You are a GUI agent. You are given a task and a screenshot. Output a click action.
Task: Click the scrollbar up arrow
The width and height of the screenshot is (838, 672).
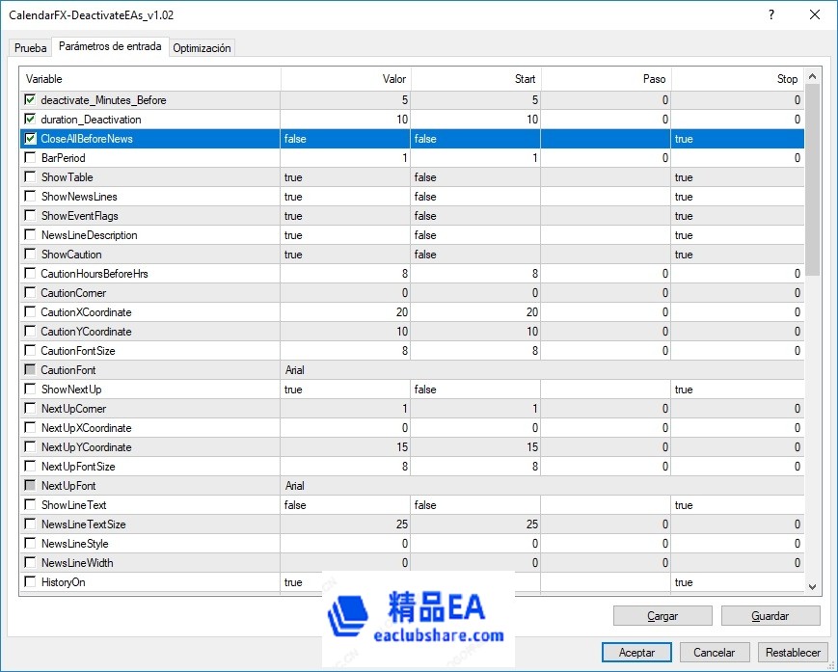point(812,77)
